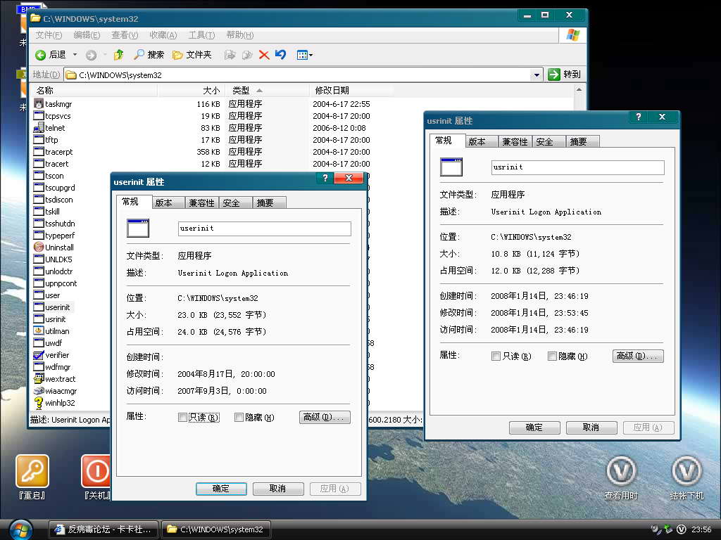Toggle the Folders (文件夹) pane
Screen dimensions: 721x540
click(x=192, y=55)
